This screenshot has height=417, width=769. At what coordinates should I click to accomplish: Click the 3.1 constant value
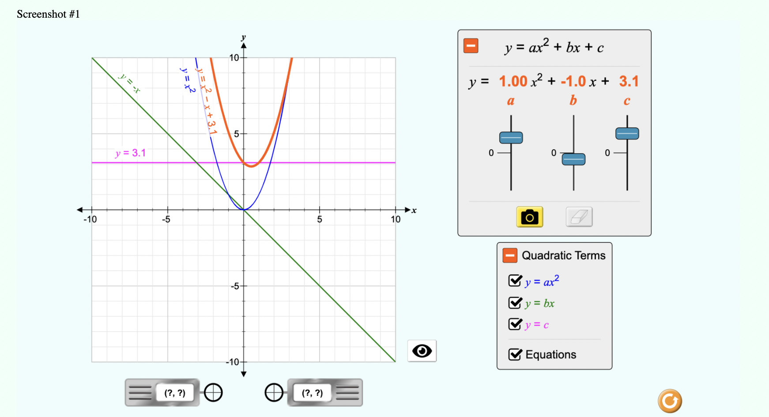[x=629, y=81]
